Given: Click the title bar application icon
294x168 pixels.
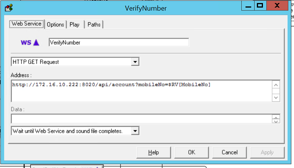Looking at the screenshot, I should pyautogui.click(x=7, y=8).
